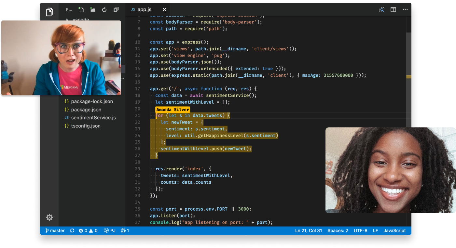
Task: Click line number 17 in the gutter
Action: click(137, 89)
